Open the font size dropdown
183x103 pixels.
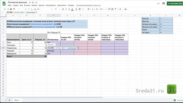[x=57, y=9]
